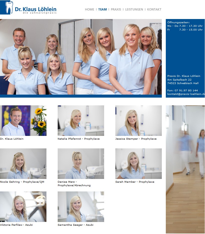Open the LEISTUNGEN navigation link
Image resolution: width=205 pixels, height=234 pixels.
134,10
